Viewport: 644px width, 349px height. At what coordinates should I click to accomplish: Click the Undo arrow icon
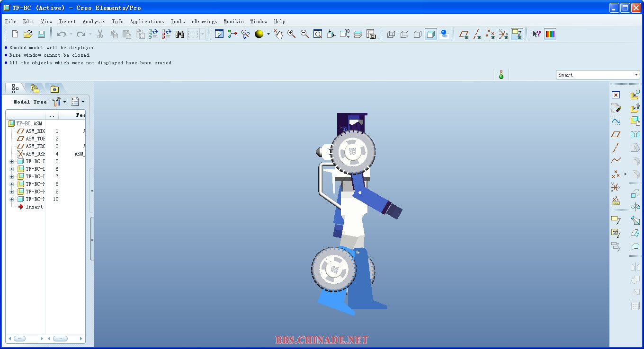coord(62,34)
